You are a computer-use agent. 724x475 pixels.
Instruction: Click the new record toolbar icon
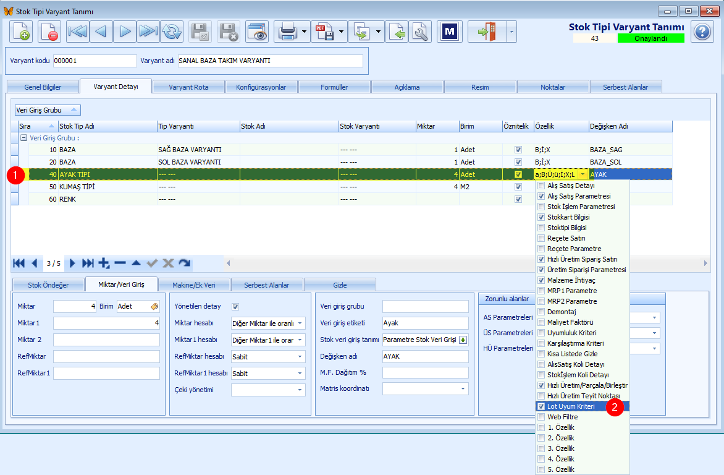21,32
